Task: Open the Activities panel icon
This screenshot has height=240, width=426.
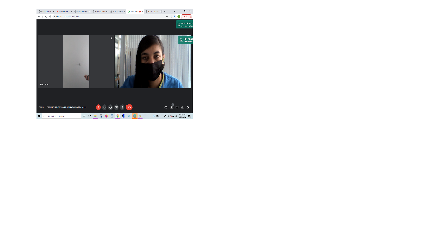Action: (182, 107)
